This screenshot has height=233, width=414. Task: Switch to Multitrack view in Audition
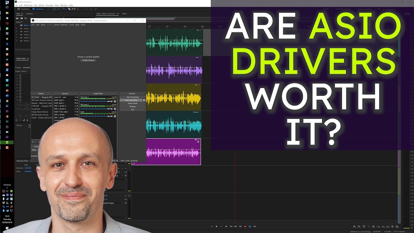[x=38, y=9]
